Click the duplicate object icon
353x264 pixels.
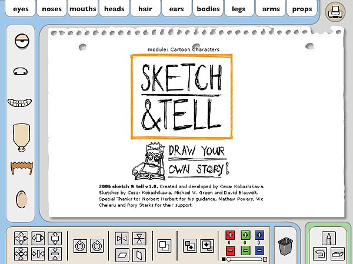point(164,246)
